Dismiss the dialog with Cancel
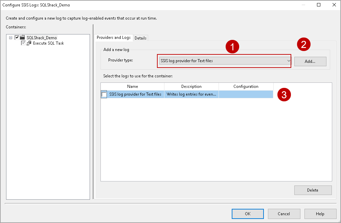Viewport: 341px width, 223px height. click(x=284, y=214)
